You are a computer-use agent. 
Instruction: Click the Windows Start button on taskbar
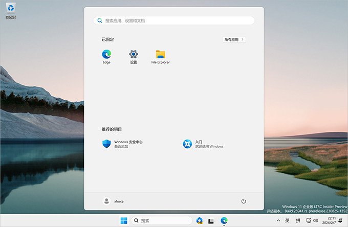pyautogui.click(x=124, y=220)
